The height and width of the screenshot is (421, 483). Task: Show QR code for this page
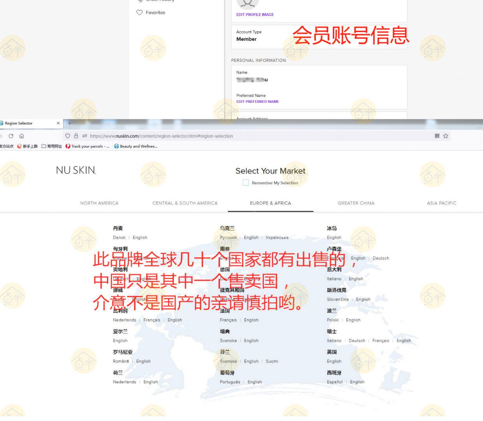point(437,136)
